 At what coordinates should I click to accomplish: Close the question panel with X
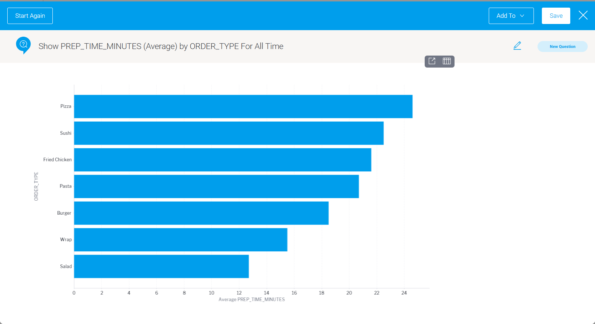pyautogui.click(x=583, y=15)
